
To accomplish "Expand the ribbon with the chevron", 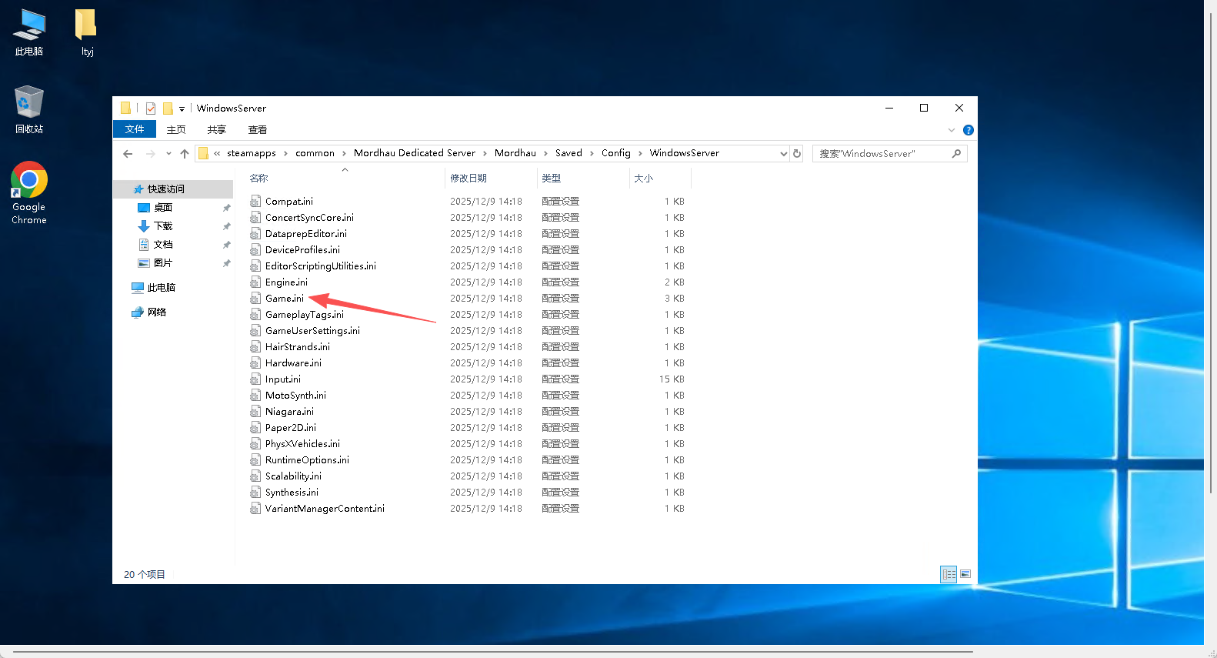I will coord(952,130).
